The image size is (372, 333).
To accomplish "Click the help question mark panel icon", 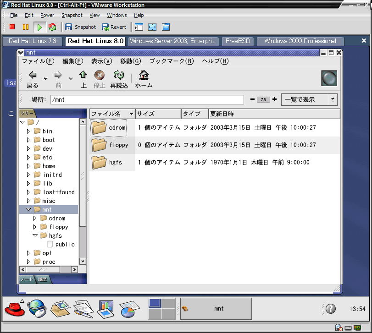I will pos(330,309).
